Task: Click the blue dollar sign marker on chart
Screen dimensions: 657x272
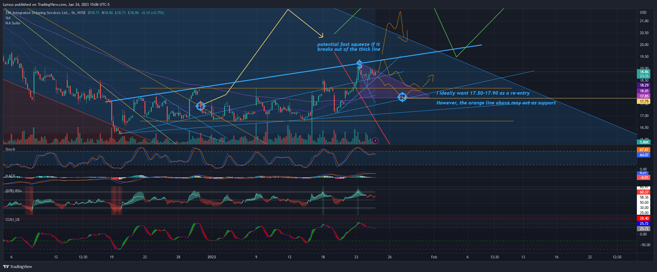Action: click(x=359, y=64)
